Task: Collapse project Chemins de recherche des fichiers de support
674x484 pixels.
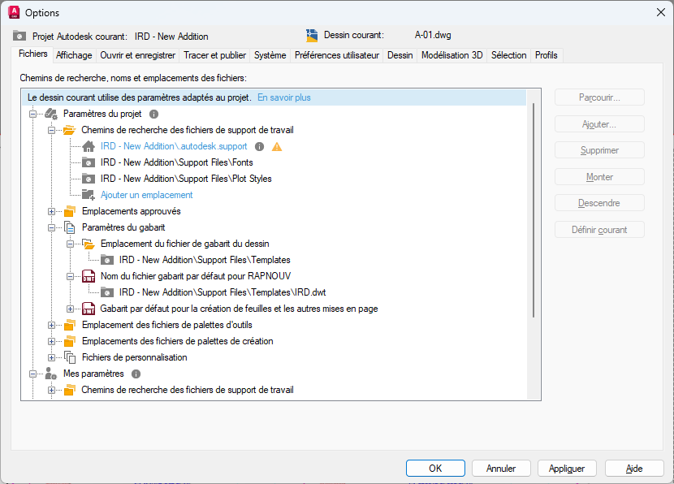Action: (52, 130)
